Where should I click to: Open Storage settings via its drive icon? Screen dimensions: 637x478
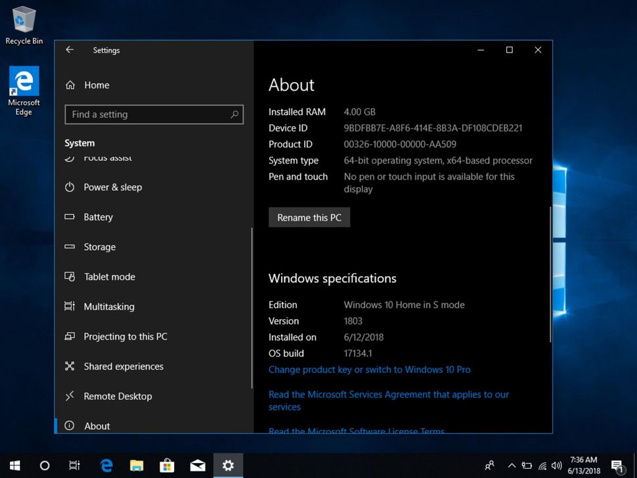[70, 247]
